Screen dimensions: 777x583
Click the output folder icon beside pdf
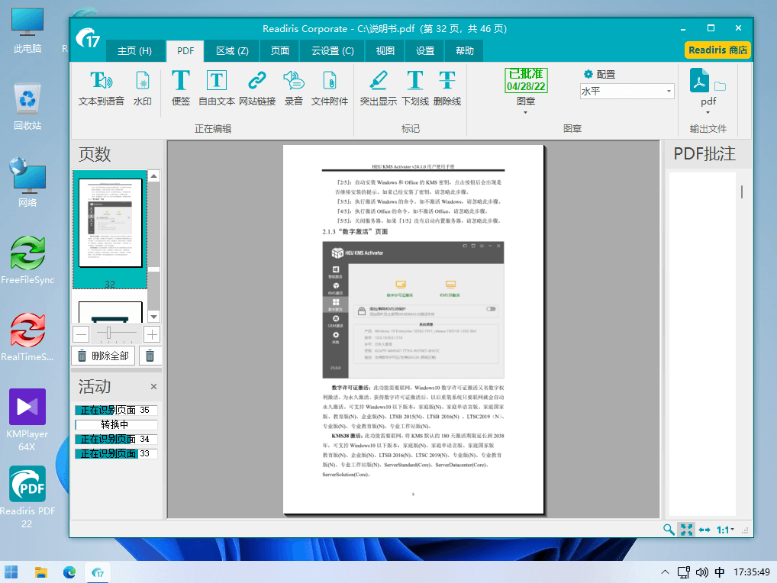(x=720, y=87)
